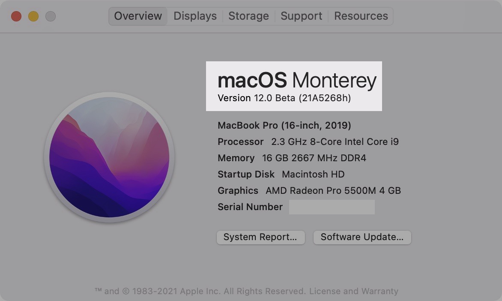
Task: Click the Memory 16 GB line
Action: tap(292, 158)
